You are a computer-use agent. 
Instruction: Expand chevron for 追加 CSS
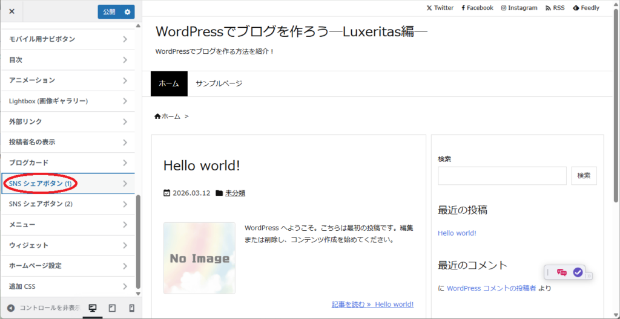coord(125,286)
